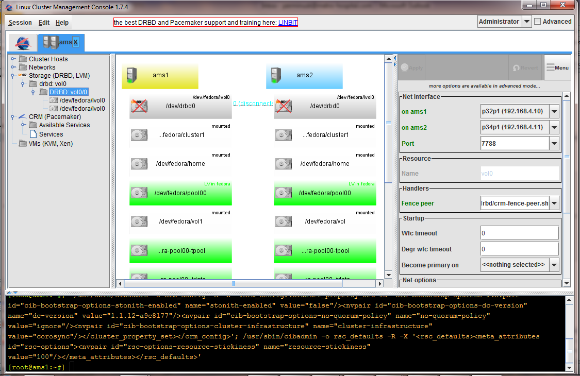Collapse the Storage (DRBD, LVM) tree node

click(13, 76)
